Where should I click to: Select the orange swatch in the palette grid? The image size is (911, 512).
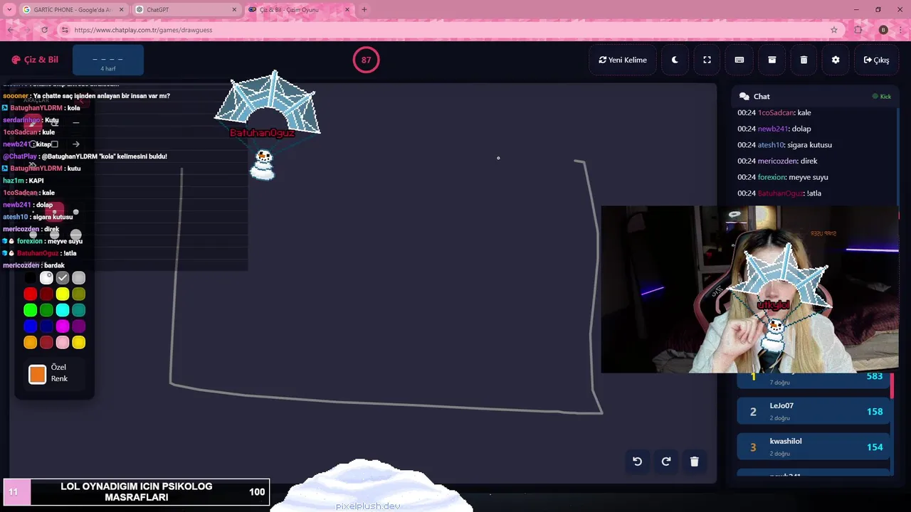tap(30, 343)
